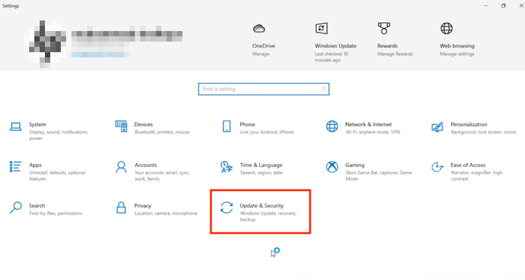Open the Gaming Xbox icon

click(x=332, y=167)
